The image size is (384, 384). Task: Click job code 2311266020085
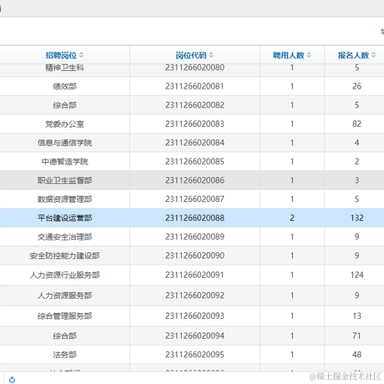click(x=195, y=161)
